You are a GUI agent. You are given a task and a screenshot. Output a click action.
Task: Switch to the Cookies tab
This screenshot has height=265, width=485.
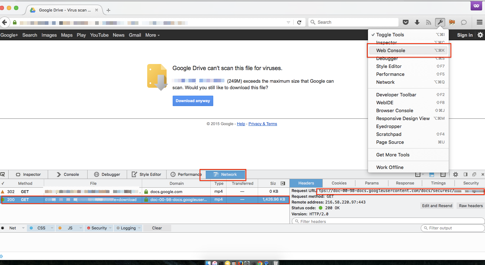339,183
